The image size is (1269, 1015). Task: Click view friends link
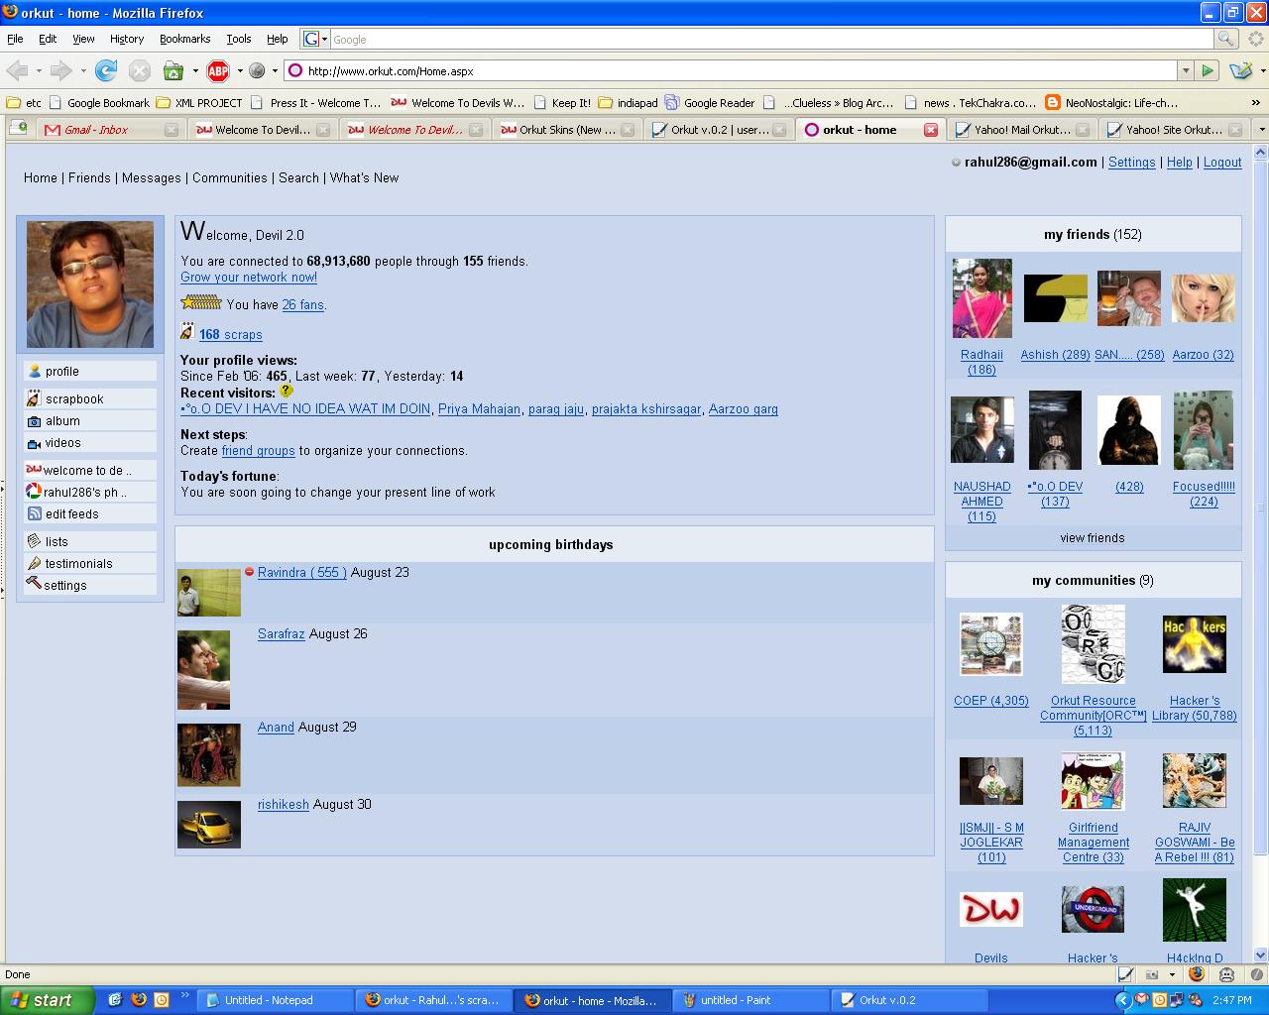(1093, 538)
